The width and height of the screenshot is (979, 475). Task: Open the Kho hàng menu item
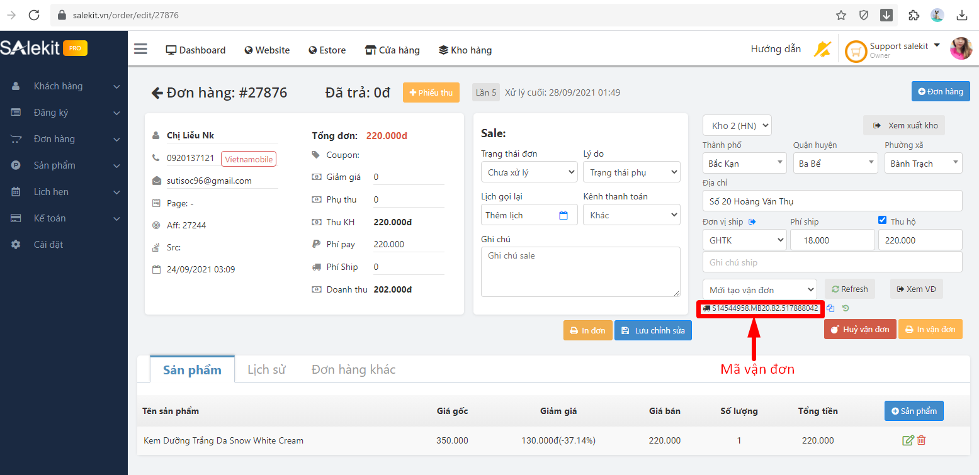465,50
